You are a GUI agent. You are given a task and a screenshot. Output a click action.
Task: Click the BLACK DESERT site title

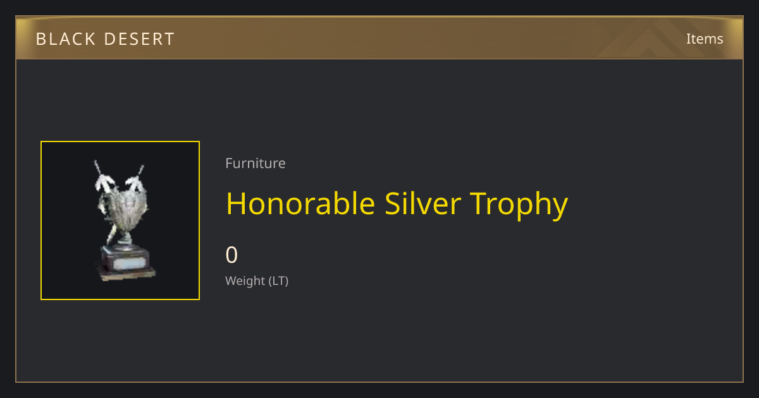coord(105,39)
